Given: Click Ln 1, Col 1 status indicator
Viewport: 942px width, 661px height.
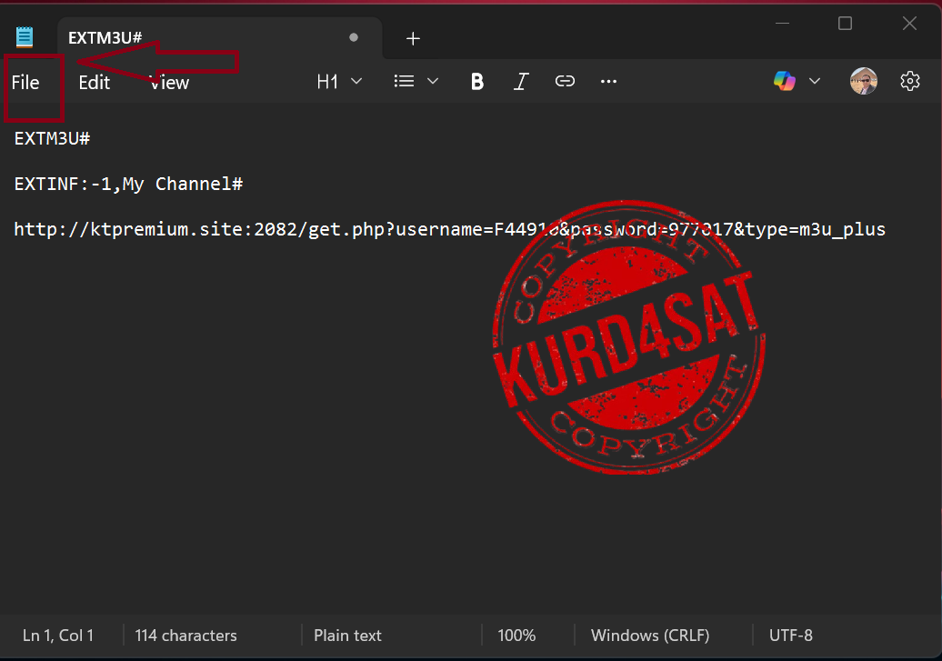Looking at the screenshot, I should (58, 636).
